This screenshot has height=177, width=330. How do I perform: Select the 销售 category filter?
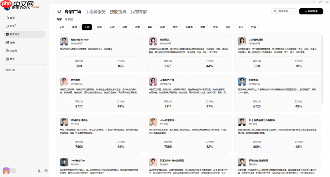pyautogui.click(x=163, y=27)
